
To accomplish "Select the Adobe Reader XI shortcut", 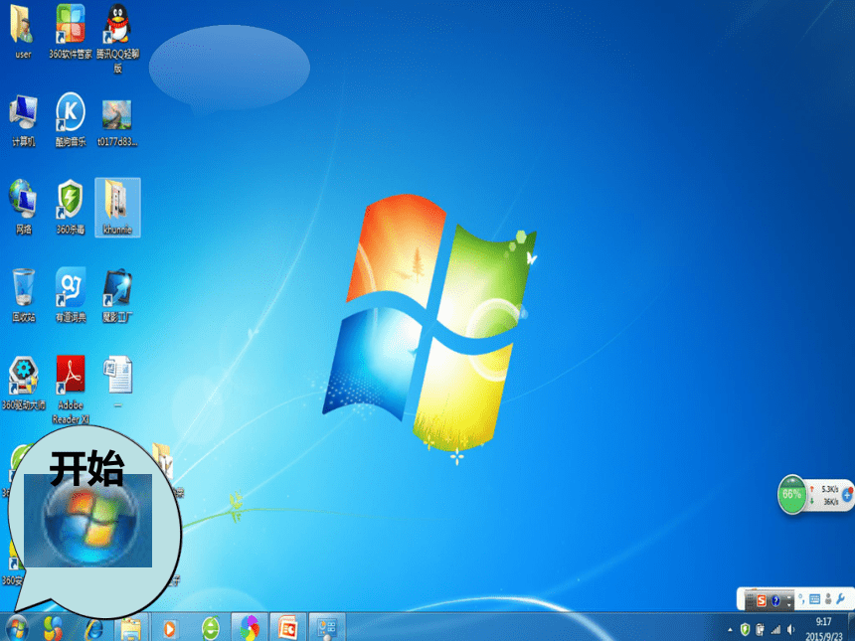I will (x=71, y=390).
